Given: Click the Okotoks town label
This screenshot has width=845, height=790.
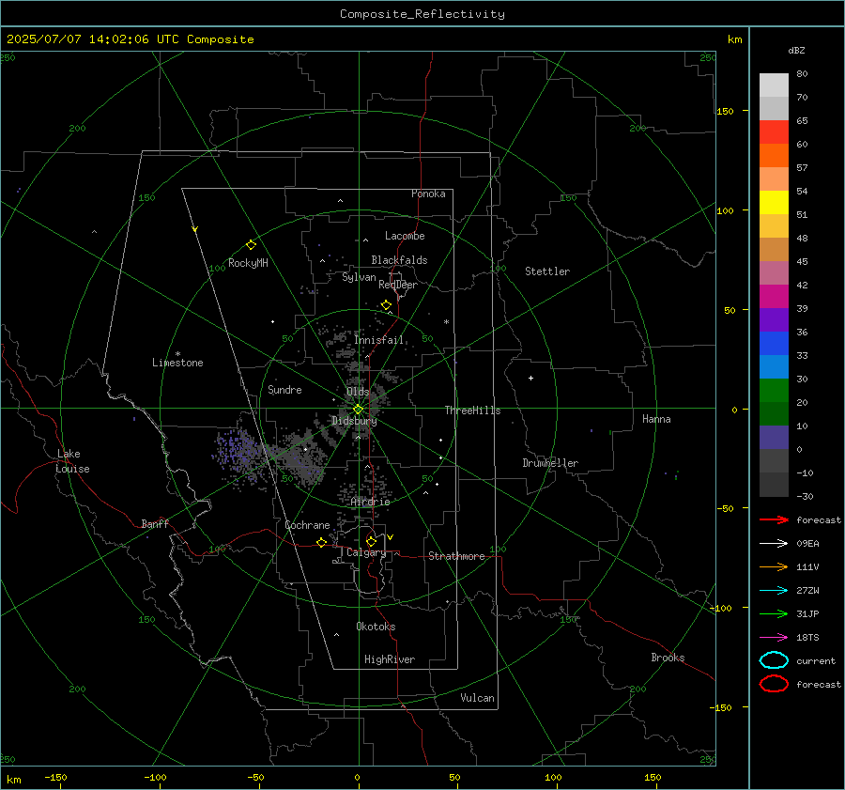Looking at the screenshot, I should coord(376,627).
